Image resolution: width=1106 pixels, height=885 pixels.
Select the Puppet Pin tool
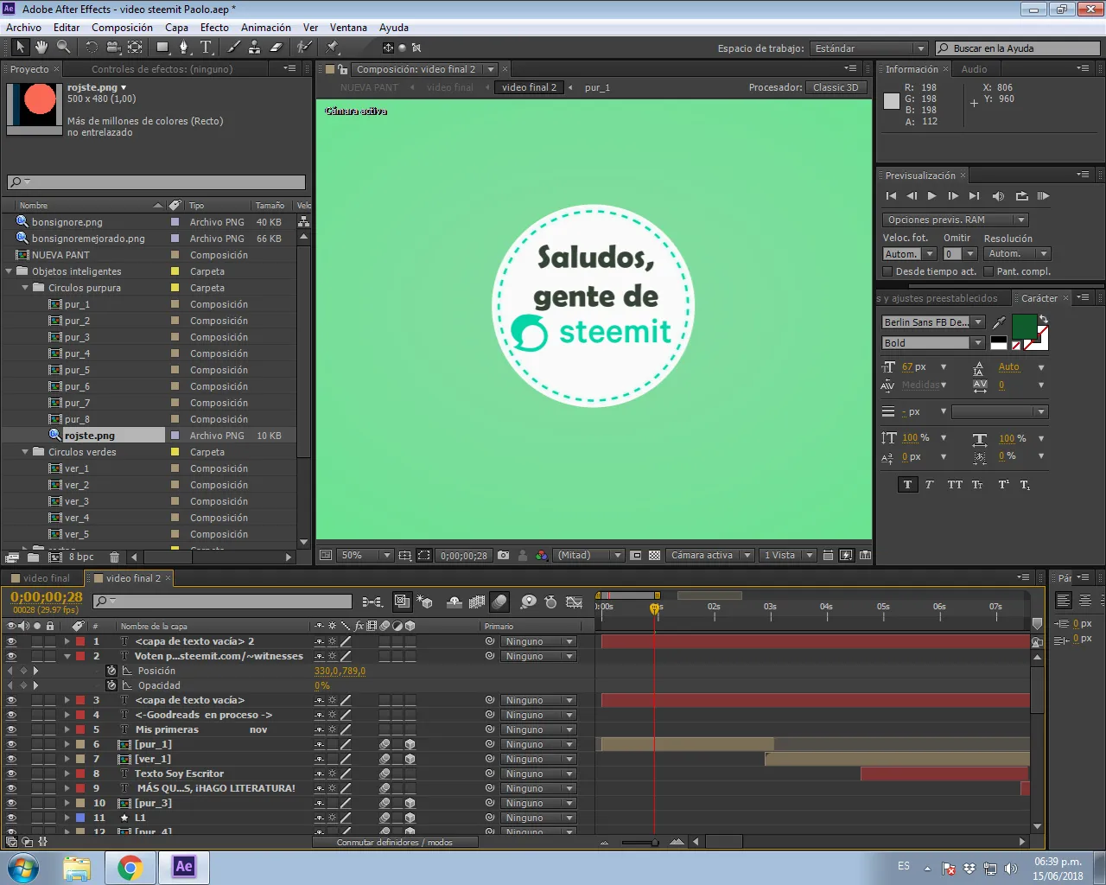pyautogui.click(x=333, y=47)
